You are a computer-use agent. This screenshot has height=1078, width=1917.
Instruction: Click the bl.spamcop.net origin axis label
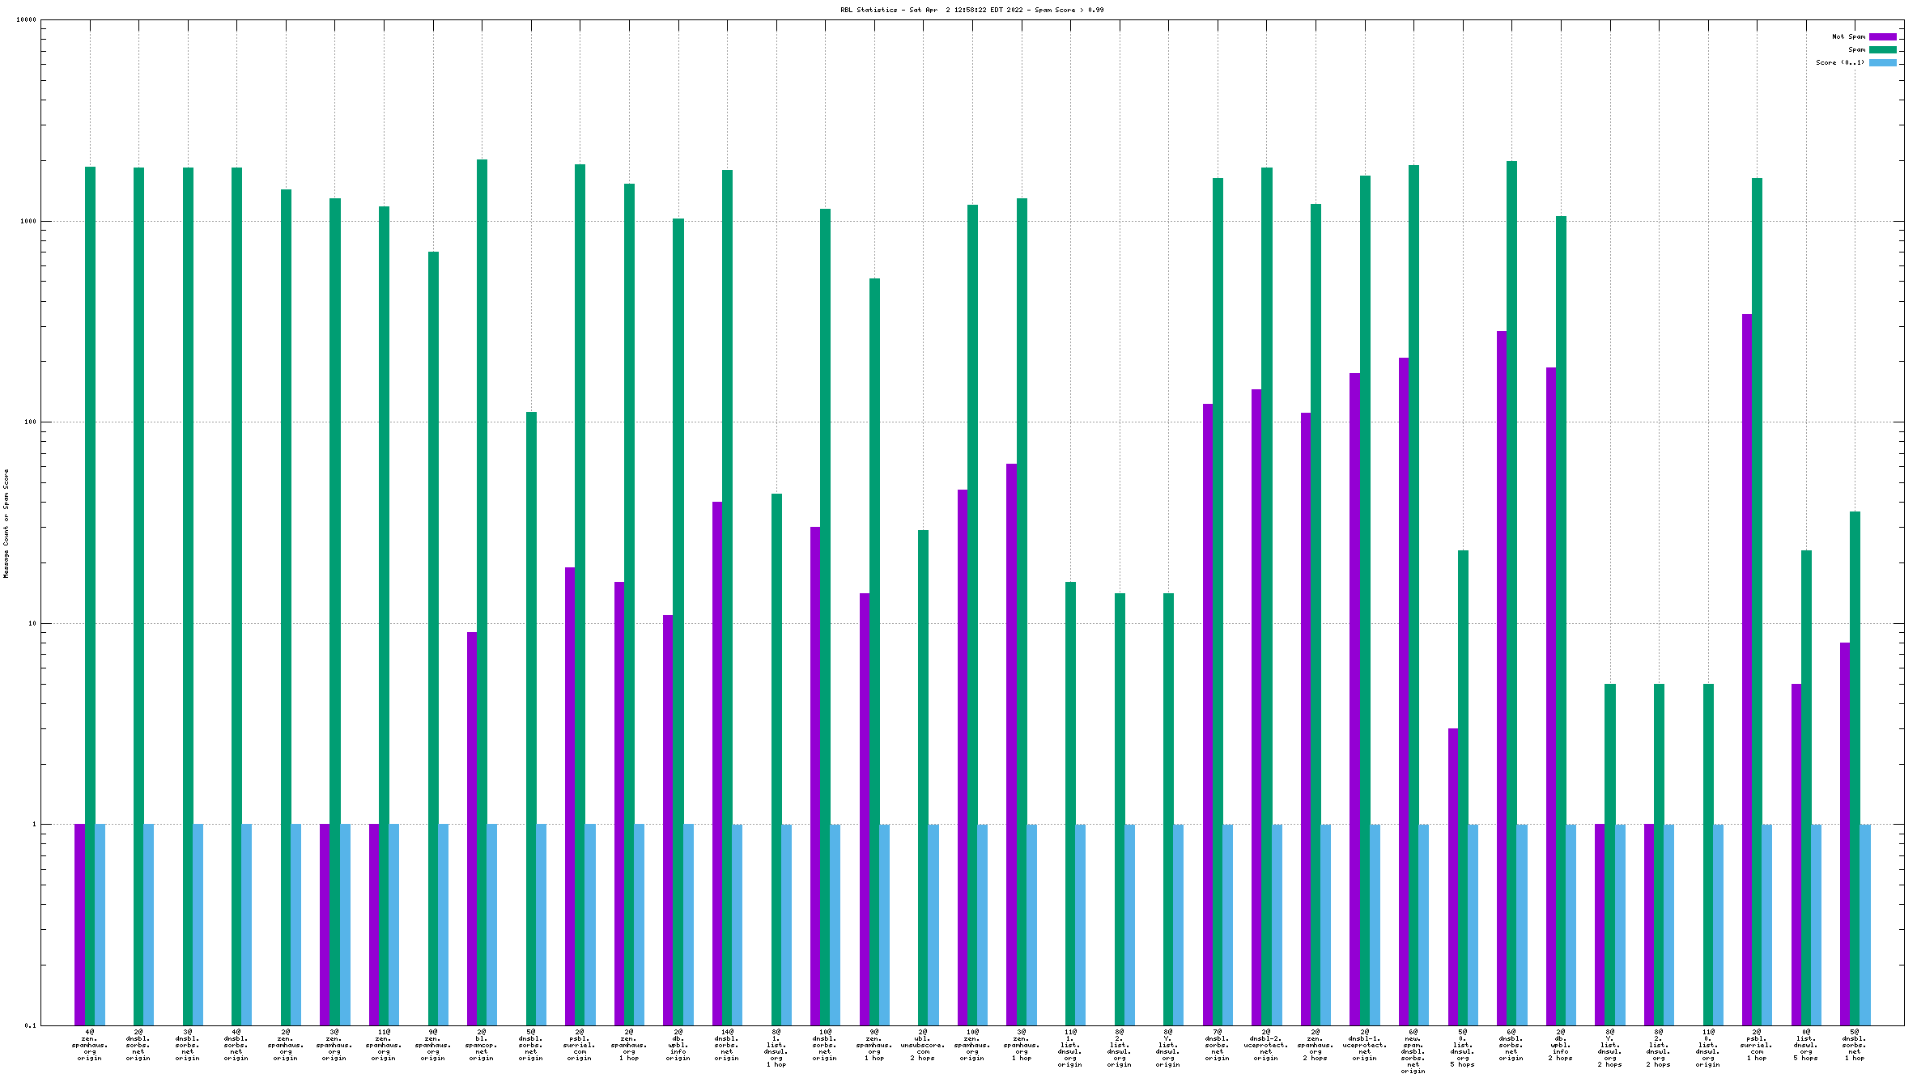pyautogui.click(x=482, y=1045)
